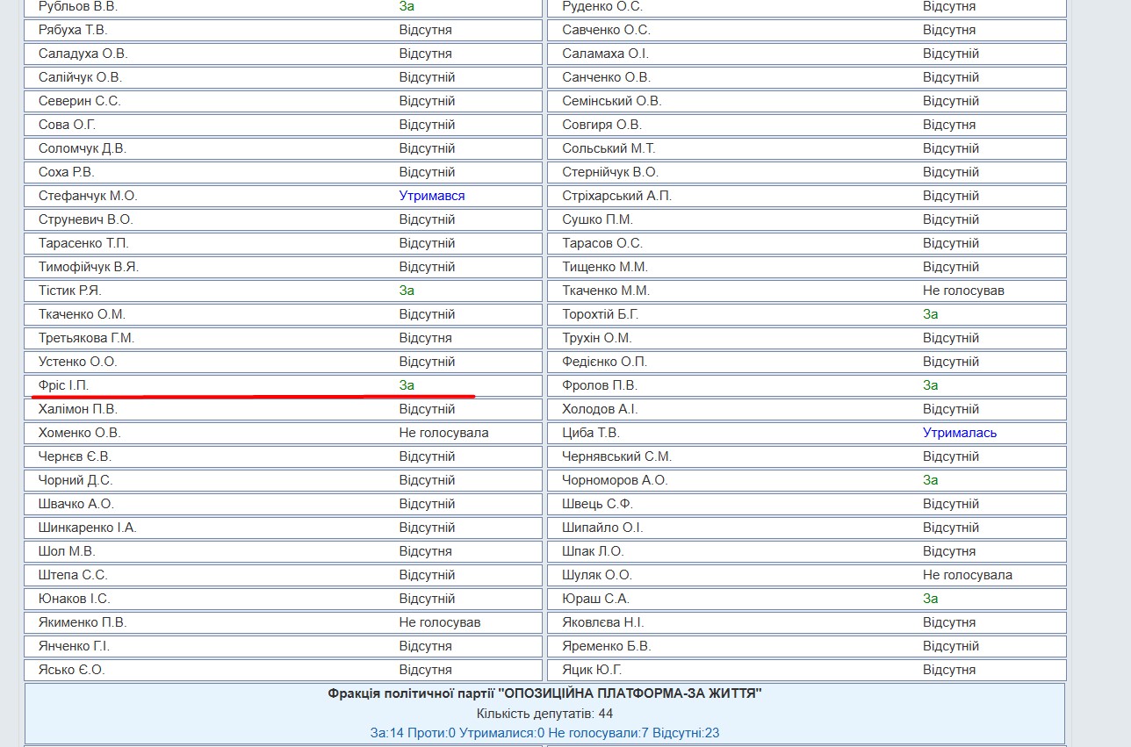The height and width of the screenshot is (747, 1131).
Task: Click the name Яременко Б.В.
Action: (x=606, y=646)
